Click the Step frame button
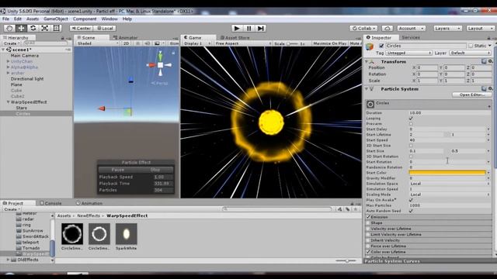497x279 pixels. [261, 28]
